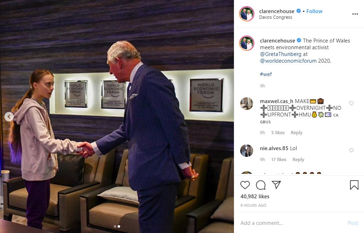Screen dimensions: 364x233
Task: Like maxwel.cas_h's comment with the heart icon
Action: (351, 103)
